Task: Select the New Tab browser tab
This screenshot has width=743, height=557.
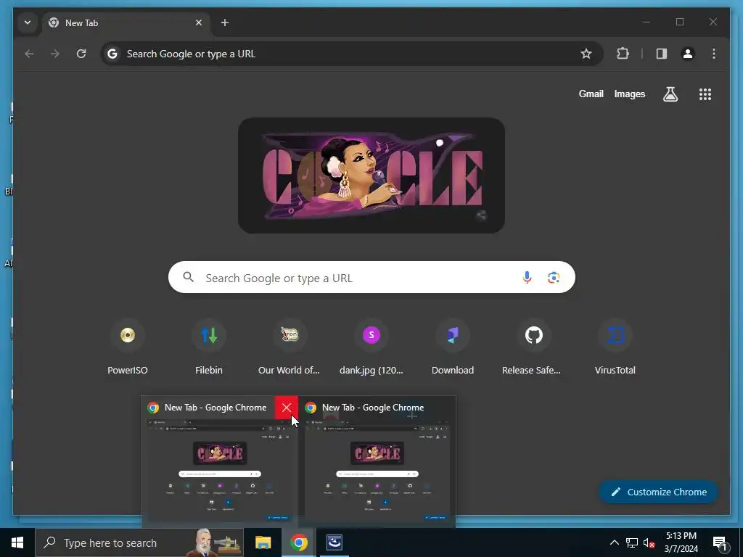Action: (126, 22)
